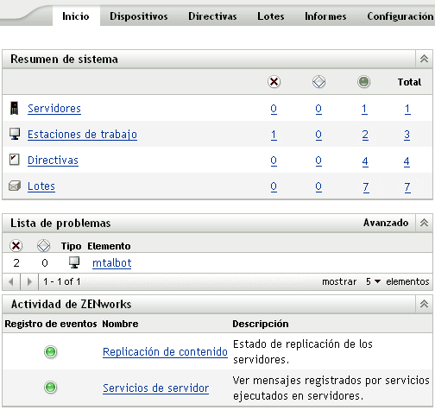Click the Nombre column header
This screenshot has height=410, width=435.
coord(120,324)
